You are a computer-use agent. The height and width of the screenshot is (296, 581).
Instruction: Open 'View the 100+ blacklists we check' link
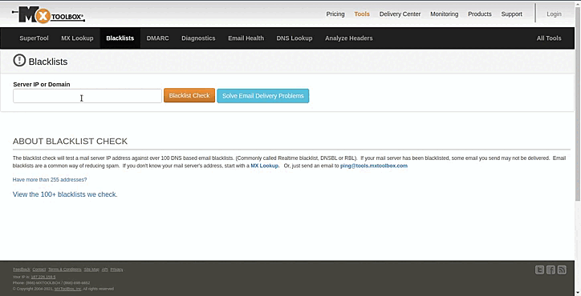click(65, 194)
